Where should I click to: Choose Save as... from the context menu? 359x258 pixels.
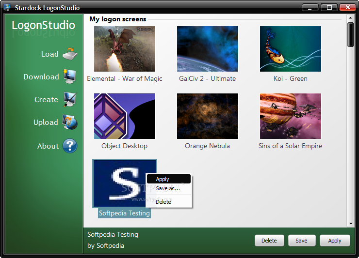(x=169, y=188)
